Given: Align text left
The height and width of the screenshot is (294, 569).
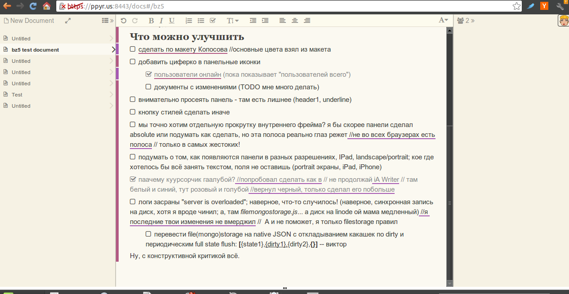Looking at the screenshot, I should (282, 21).
